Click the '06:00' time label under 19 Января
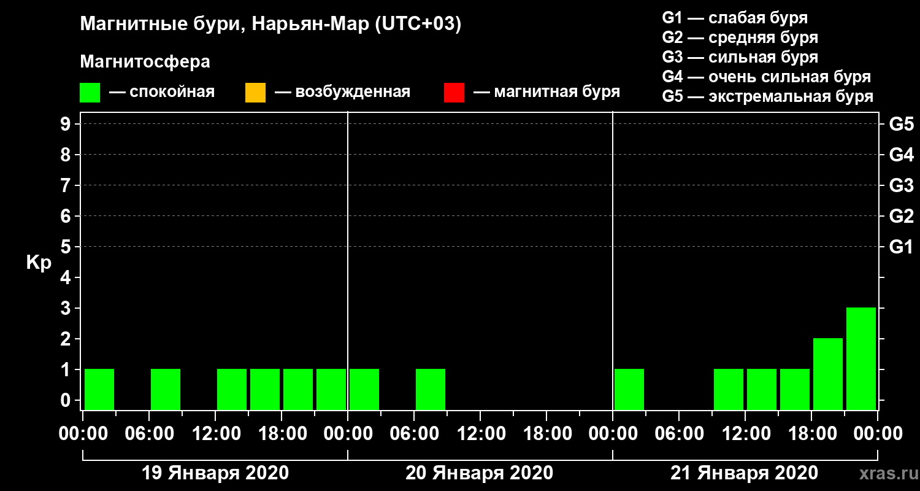 point(149,434)
